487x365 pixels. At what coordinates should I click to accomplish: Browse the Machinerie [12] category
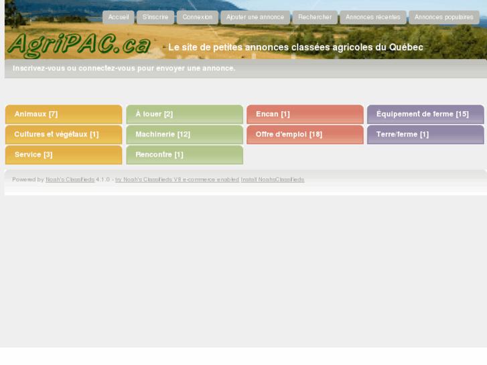pos(184,135)
